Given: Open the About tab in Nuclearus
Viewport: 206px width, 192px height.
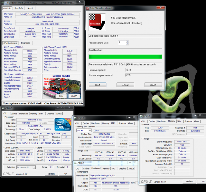Looking at the screenshot, I should pos(30,8).
